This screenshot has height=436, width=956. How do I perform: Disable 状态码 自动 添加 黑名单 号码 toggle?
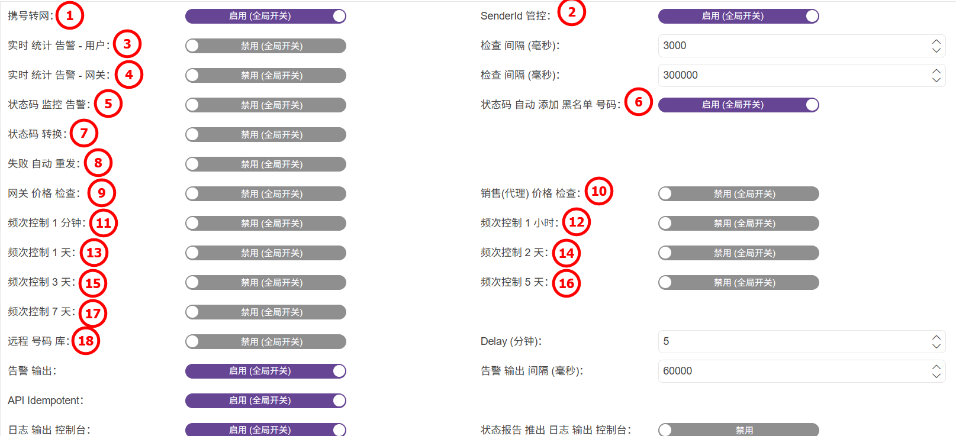[738, 105]
